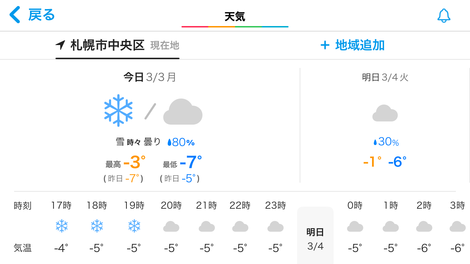
Task: Tap the back chevron arrow icon
Action: click(x=15, y=15)
